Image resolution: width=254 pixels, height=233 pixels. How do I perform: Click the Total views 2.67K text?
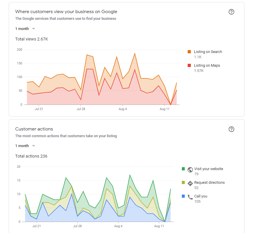coord(31,39)
